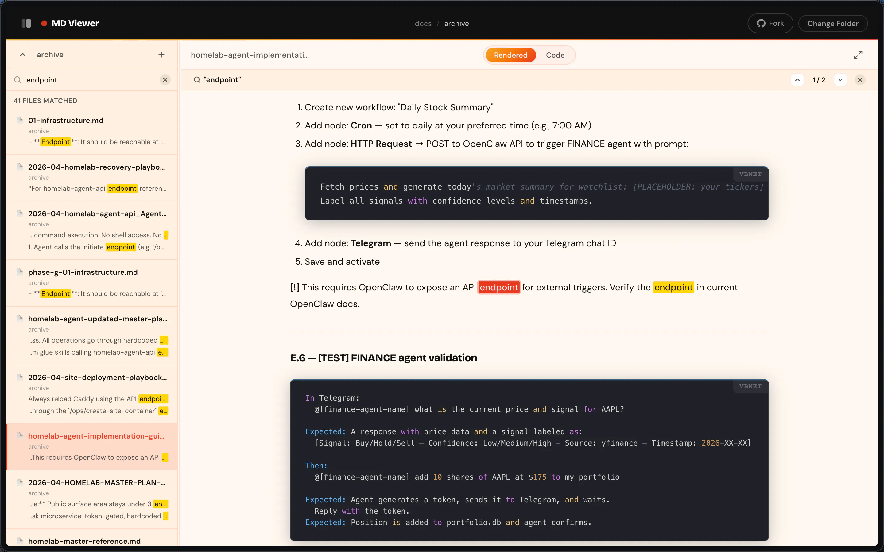
Task: Switch to Rendered view
Action: (x=510, y=55)
